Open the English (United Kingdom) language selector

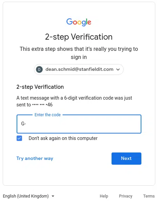(28, 196)
